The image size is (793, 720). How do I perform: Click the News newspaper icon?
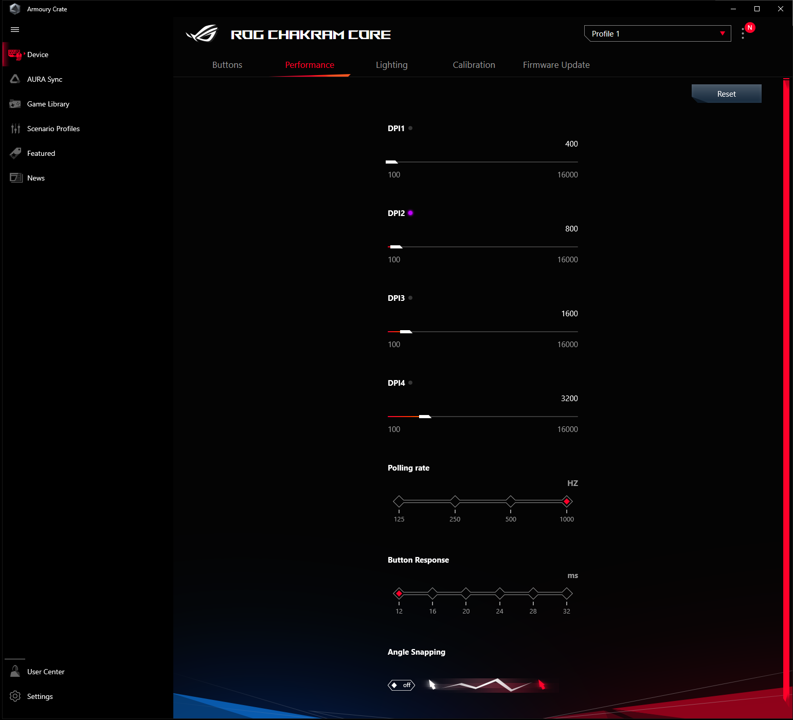click(16, 178)
